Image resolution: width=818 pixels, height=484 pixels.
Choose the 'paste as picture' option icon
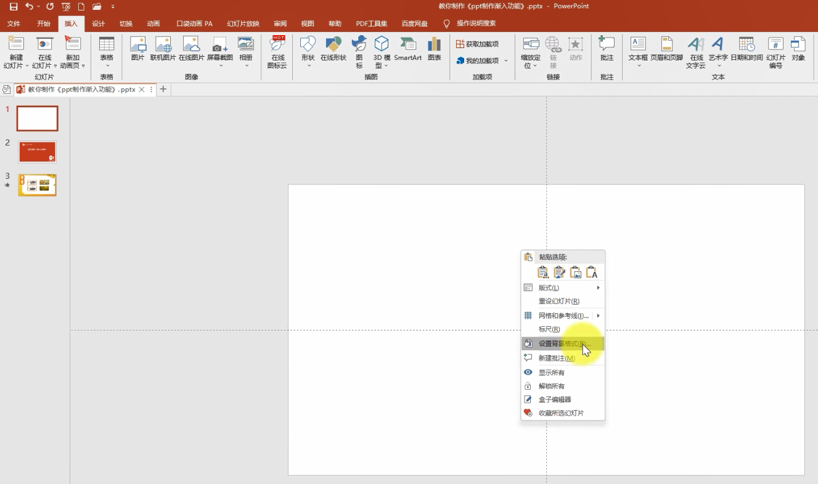576,273
